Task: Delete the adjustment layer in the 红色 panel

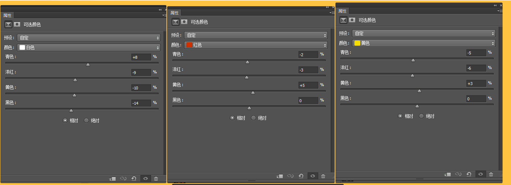Action: 323,176
